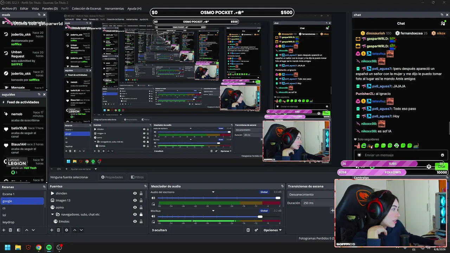
Task: Open Audio del escritorio options arrow
Action: [213, 192]
